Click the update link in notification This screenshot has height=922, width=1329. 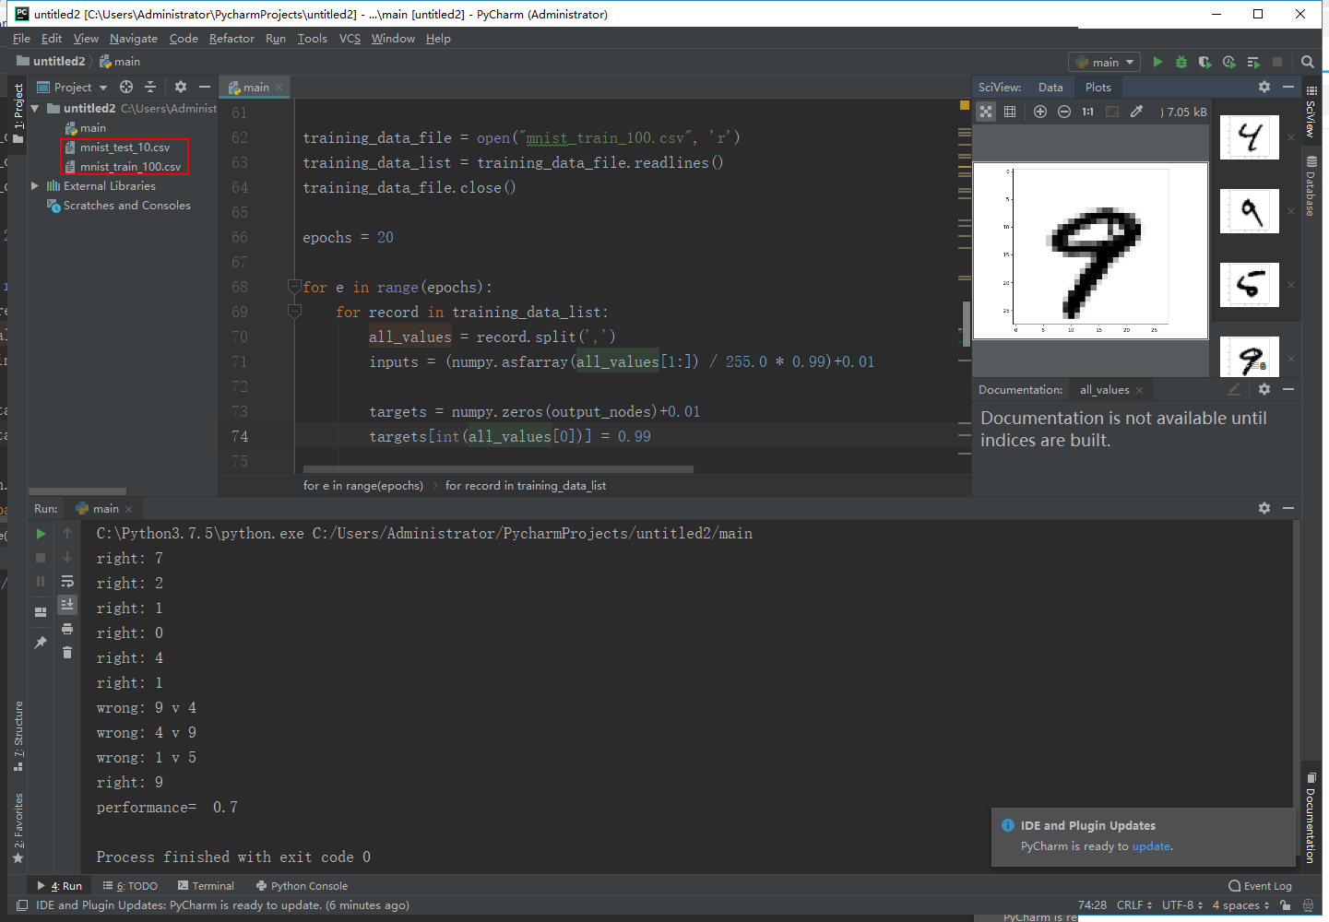point(1151,846)
